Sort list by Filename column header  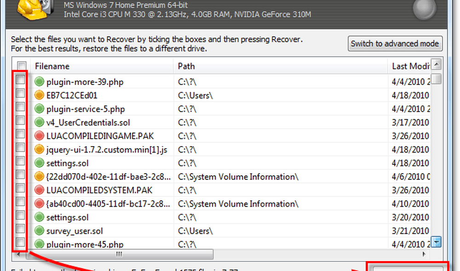pyautogui.click(x=103, y=66)
